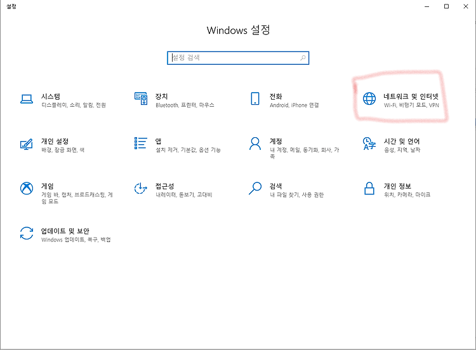
Task: Select the 전화 phone icon
Action: coord(255,98)
